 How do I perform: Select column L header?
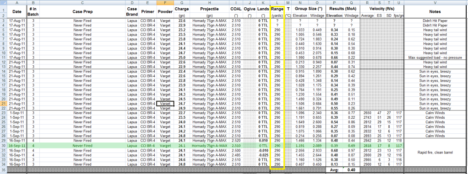[x=278, y=3]
